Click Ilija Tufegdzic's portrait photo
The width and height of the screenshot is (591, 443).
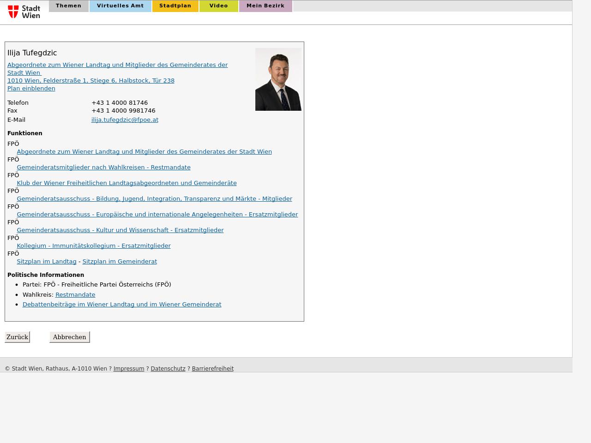(x=278, y=79)
